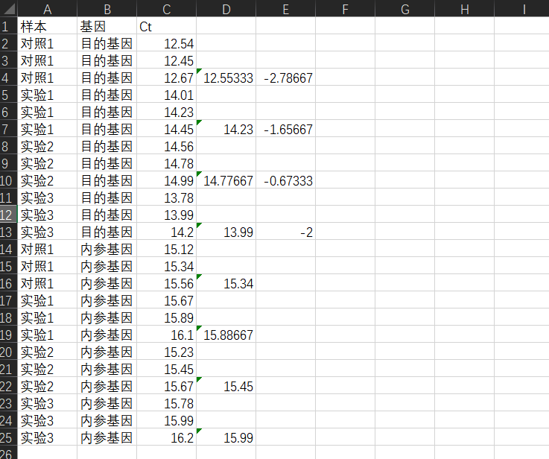Viewport: 549px width, 459px height.
Task: Click the header cell labeled 样本
Action: pos(47,26)
